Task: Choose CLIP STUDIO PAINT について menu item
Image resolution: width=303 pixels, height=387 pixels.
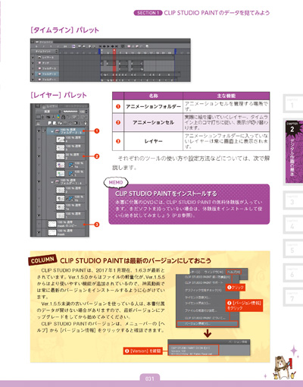Action: coord(205,318)
